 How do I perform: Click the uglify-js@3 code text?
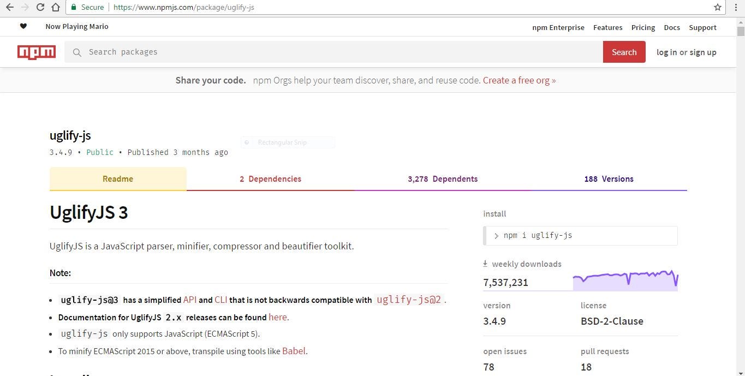coord(90,300)
